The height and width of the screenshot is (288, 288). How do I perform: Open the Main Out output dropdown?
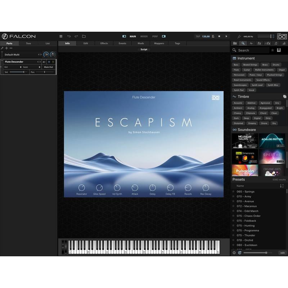coord(49,67)
